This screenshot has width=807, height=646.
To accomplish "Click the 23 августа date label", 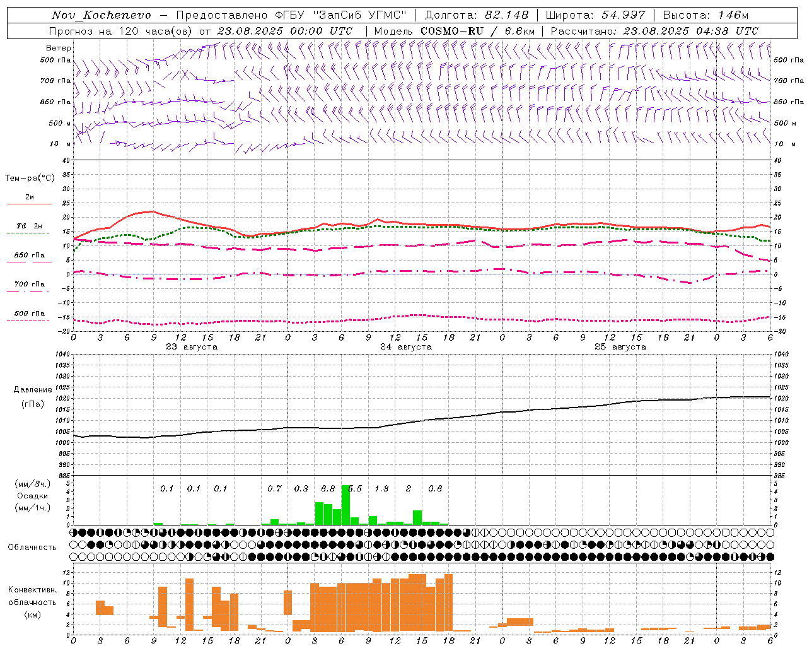I will (192, 347).
